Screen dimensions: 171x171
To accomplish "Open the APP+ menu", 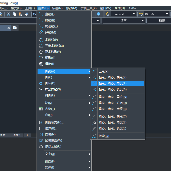I will pyautogui.click(x=132, y=8).
